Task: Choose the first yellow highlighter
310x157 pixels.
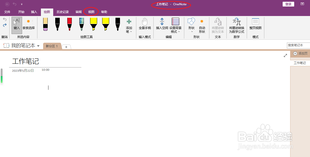Action: 94,24
